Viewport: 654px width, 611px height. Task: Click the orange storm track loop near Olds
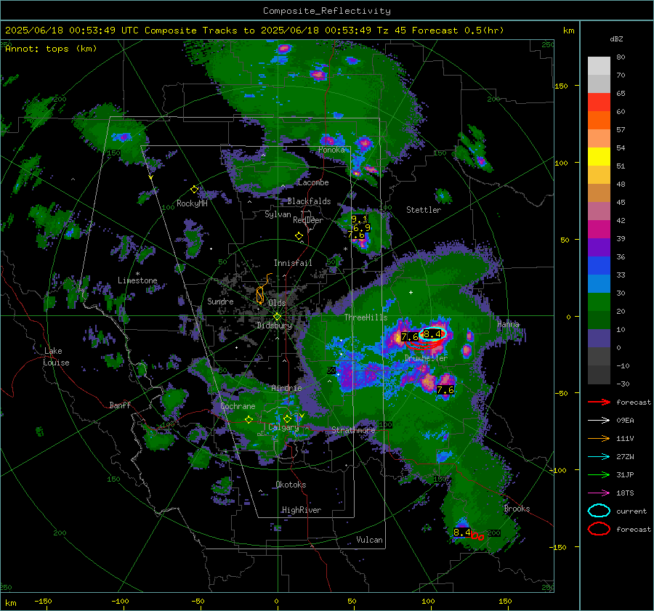click(260, 294)
